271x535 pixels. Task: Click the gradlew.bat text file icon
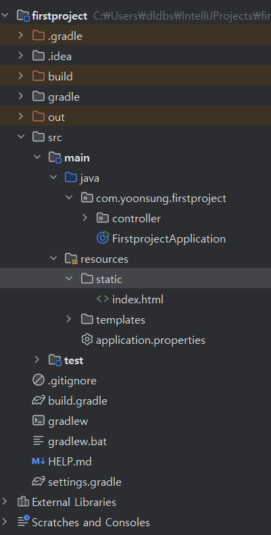(39, 441)
